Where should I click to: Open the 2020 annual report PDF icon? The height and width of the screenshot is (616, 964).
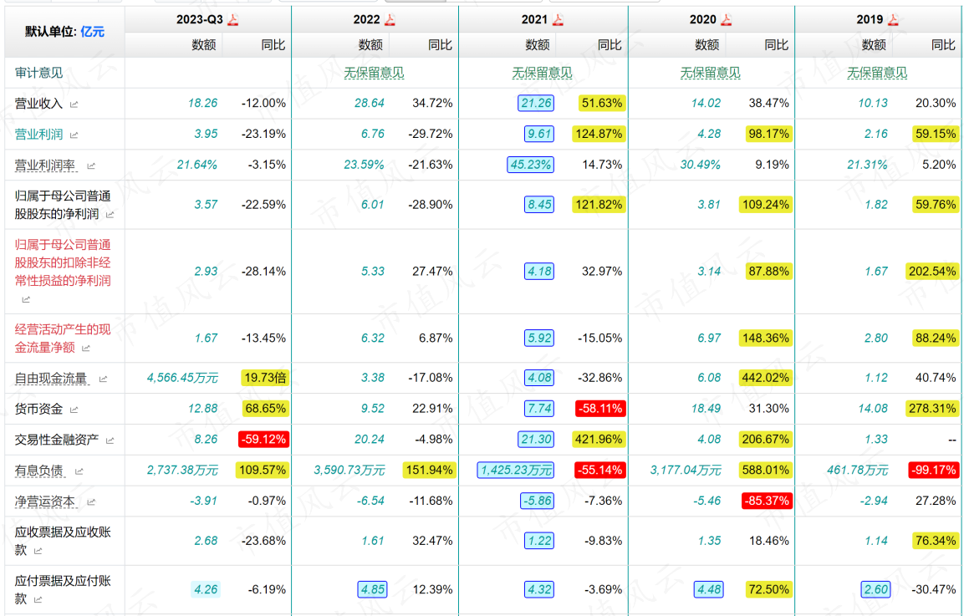coord(727,20)
